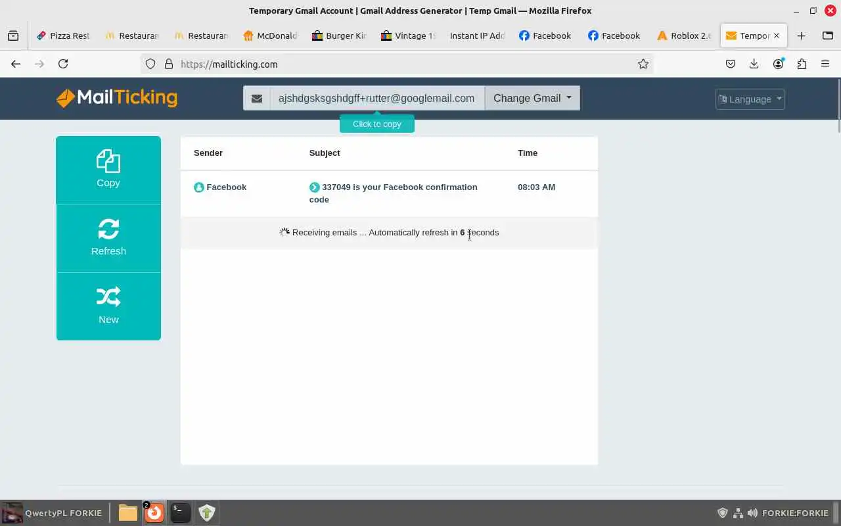Open the Firefox account icon
The width and height of the screenshot is (841, 526).
tap(778, 64)
